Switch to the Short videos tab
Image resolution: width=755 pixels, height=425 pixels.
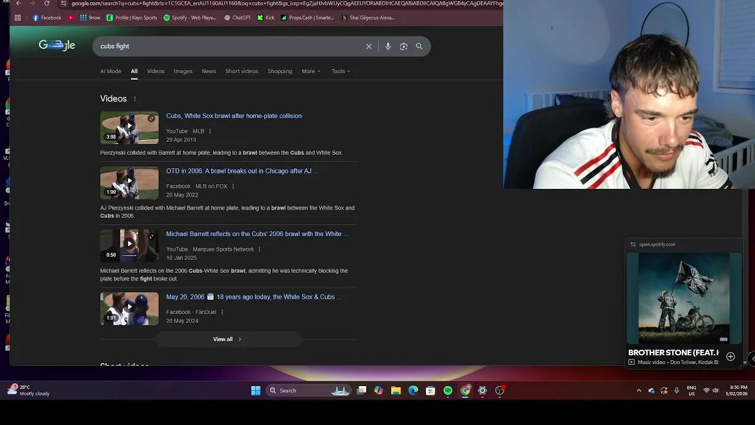click(x=242, y=71)
